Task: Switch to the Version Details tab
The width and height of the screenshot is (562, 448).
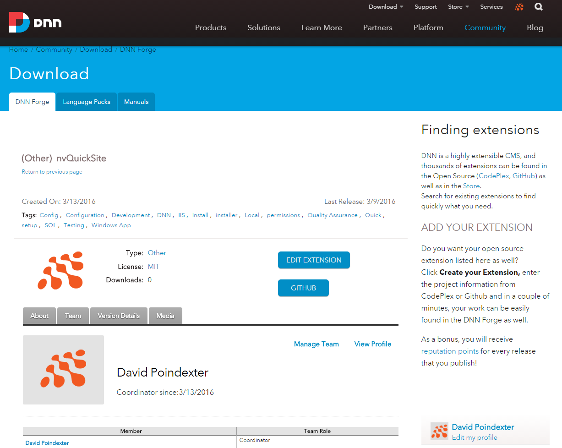Action: click(119, 316)
